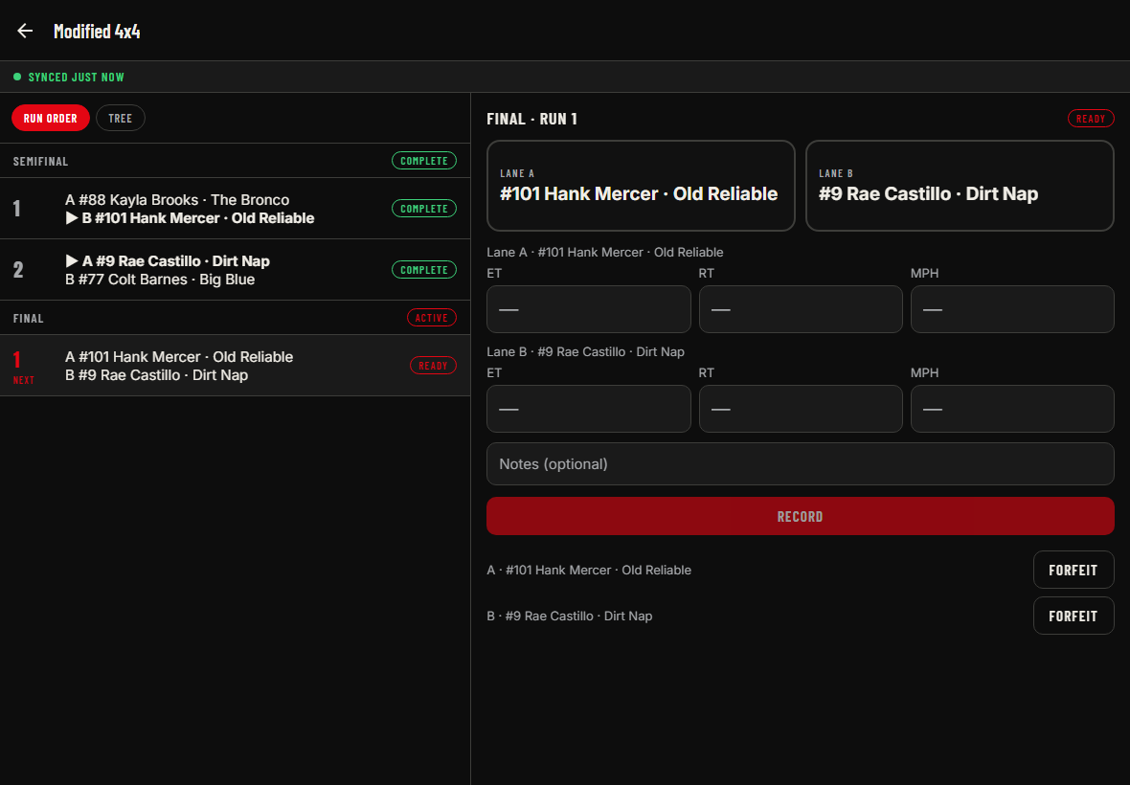
Task: Focus Lane A MPH input field
Action: 1012,309
